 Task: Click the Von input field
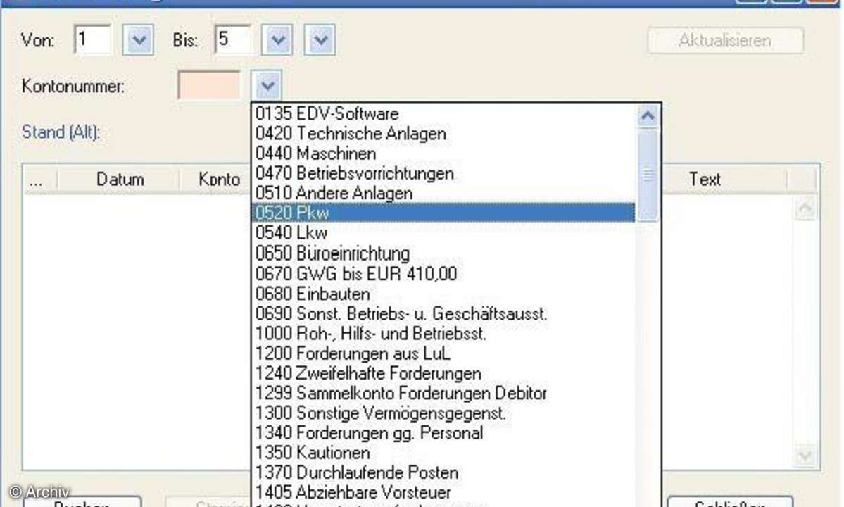(92, 40)
